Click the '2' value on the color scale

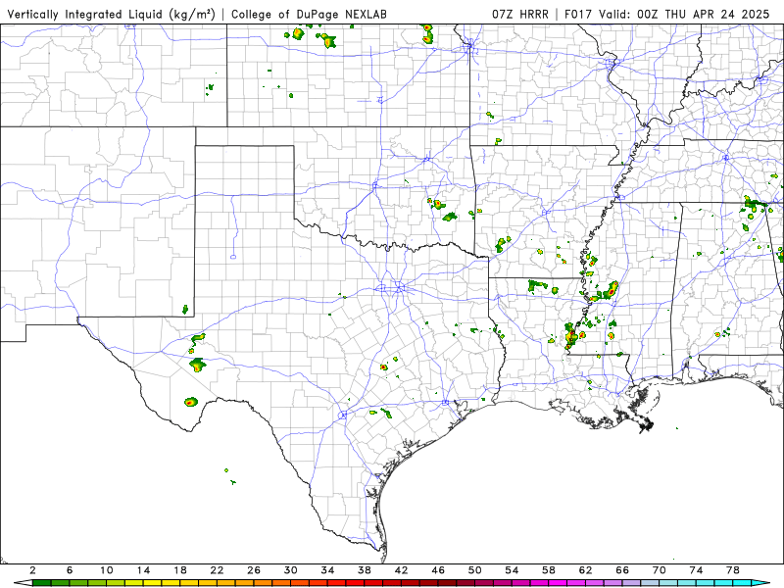32,570
